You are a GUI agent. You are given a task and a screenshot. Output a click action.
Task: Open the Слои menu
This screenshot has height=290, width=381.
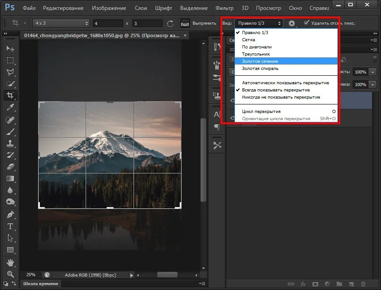(x=141, y=8)
